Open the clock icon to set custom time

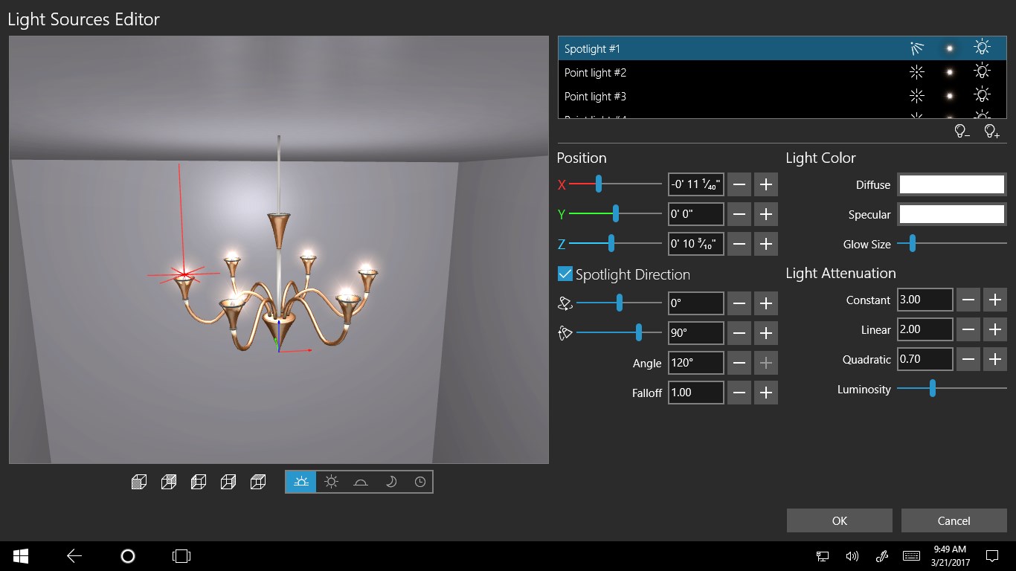(420, 481)
